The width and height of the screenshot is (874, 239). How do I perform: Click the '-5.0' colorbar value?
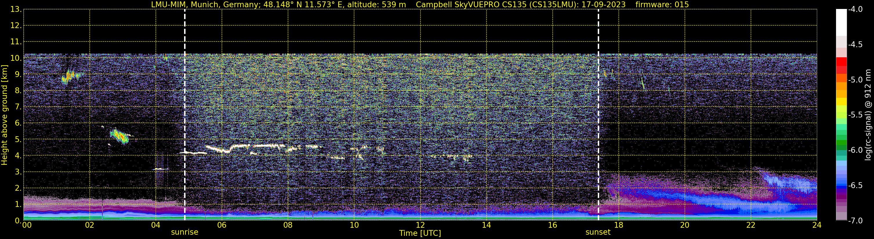855,80
